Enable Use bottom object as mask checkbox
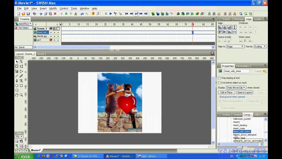This screenshot has width=282, height=159. 219,83
